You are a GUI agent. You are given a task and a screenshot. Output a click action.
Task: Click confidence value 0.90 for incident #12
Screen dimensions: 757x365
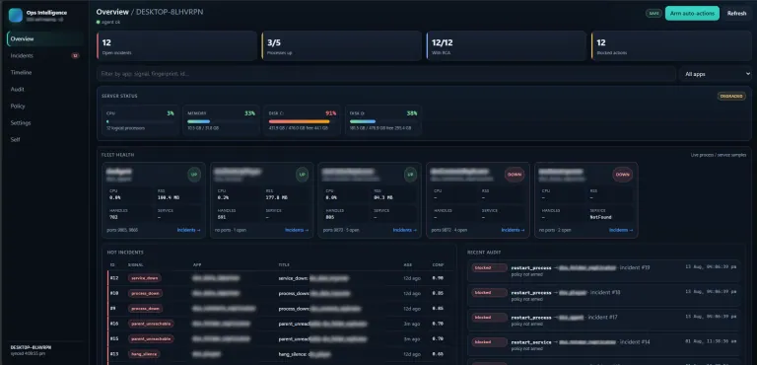(x=438, y=278)
